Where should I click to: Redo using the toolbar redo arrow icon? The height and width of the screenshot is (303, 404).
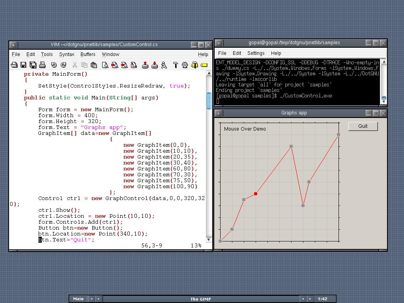pos(63,65)
